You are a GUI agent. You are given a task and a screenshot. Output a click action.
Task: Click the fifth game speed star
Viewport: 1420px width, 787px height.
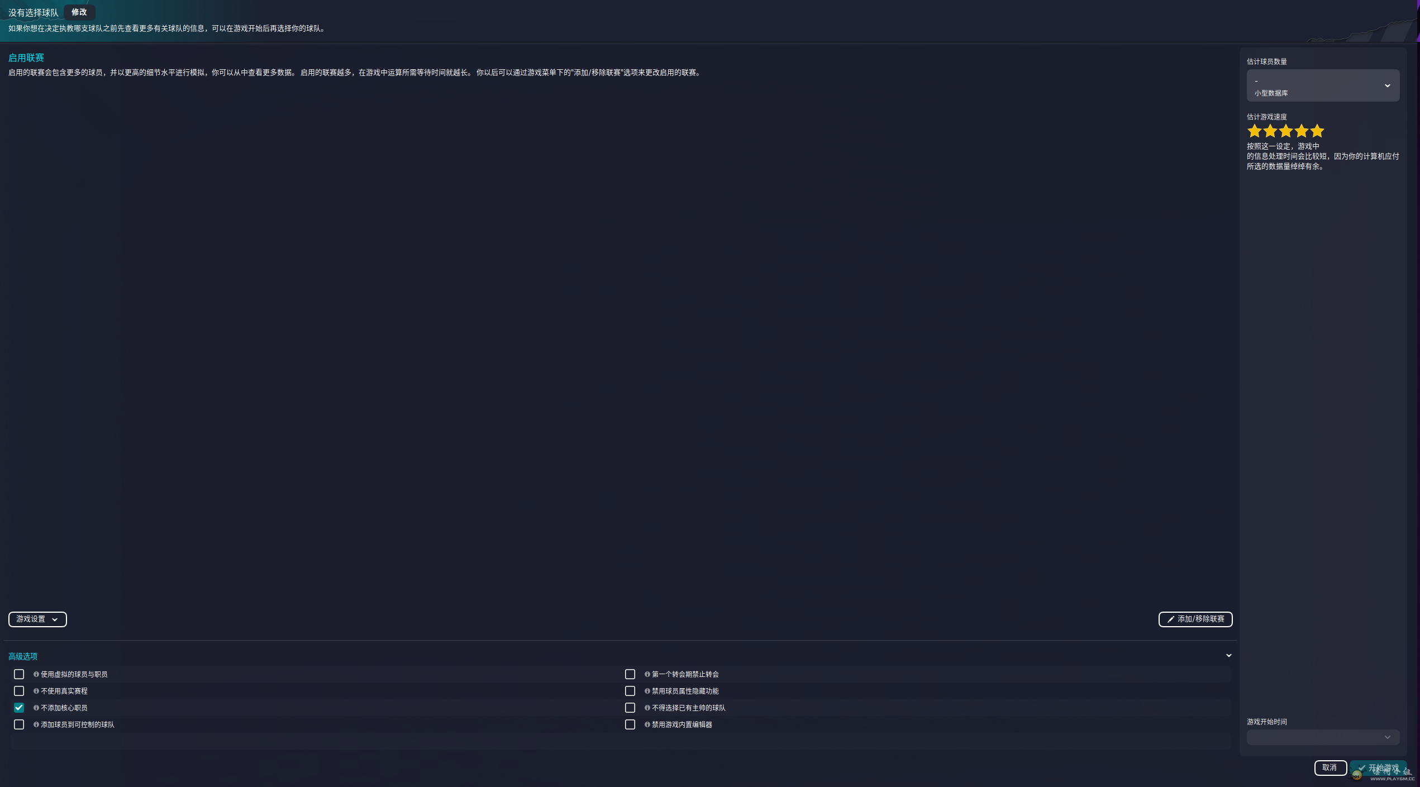(1317, 131)
